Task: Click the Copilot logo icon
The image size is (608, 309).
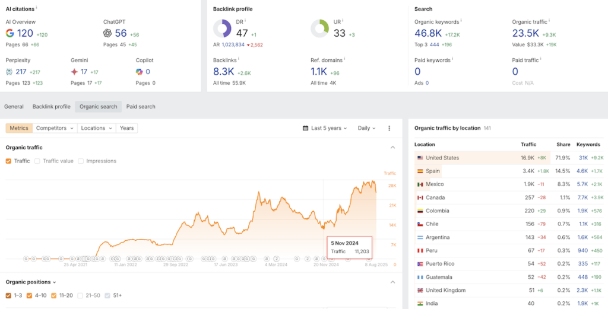Action: pyautogui.click(x=139, y=72)
